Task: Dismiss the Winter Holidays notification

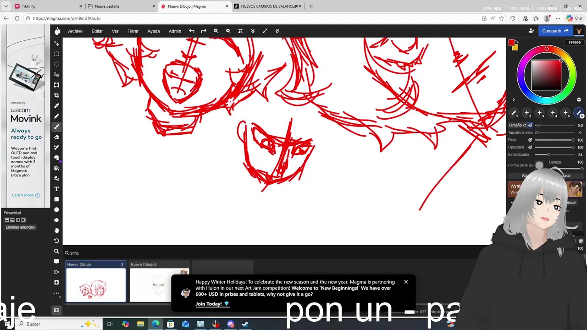Action: click(x=406, y=282)
